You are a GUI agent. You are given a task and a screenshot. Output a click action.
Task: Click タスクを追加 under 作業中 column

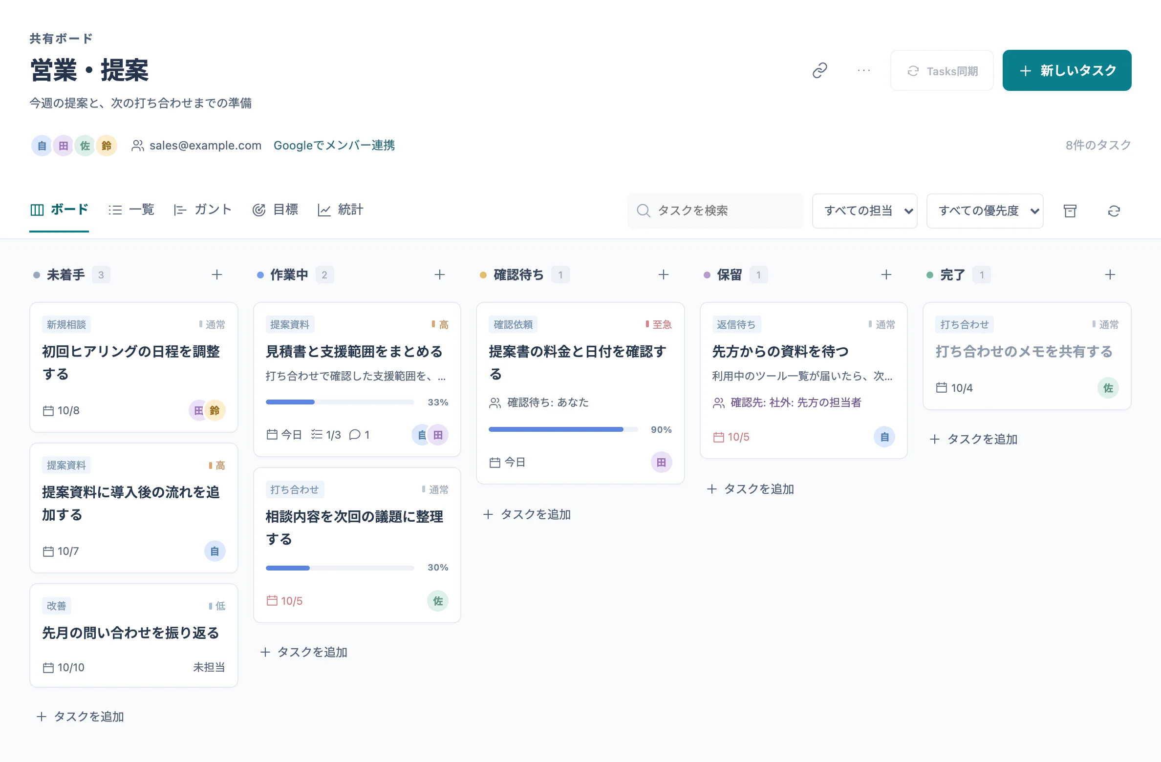coord(303,652)
